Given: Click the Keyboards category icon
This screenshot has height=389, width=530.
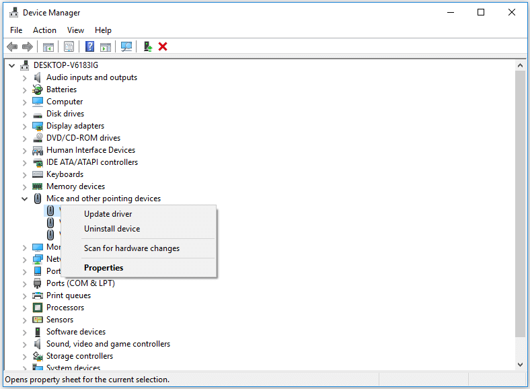Looking at the screenshot, I should [x=38, y=174].
